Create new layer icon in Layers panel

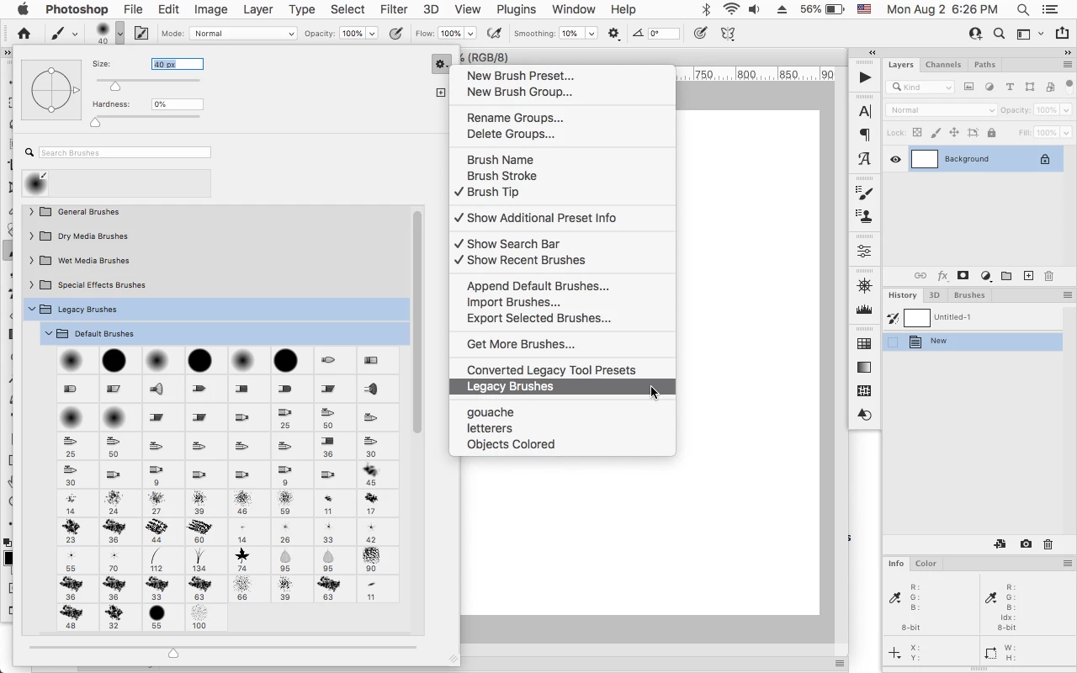pyautogui.click(x=1028, y=276)
